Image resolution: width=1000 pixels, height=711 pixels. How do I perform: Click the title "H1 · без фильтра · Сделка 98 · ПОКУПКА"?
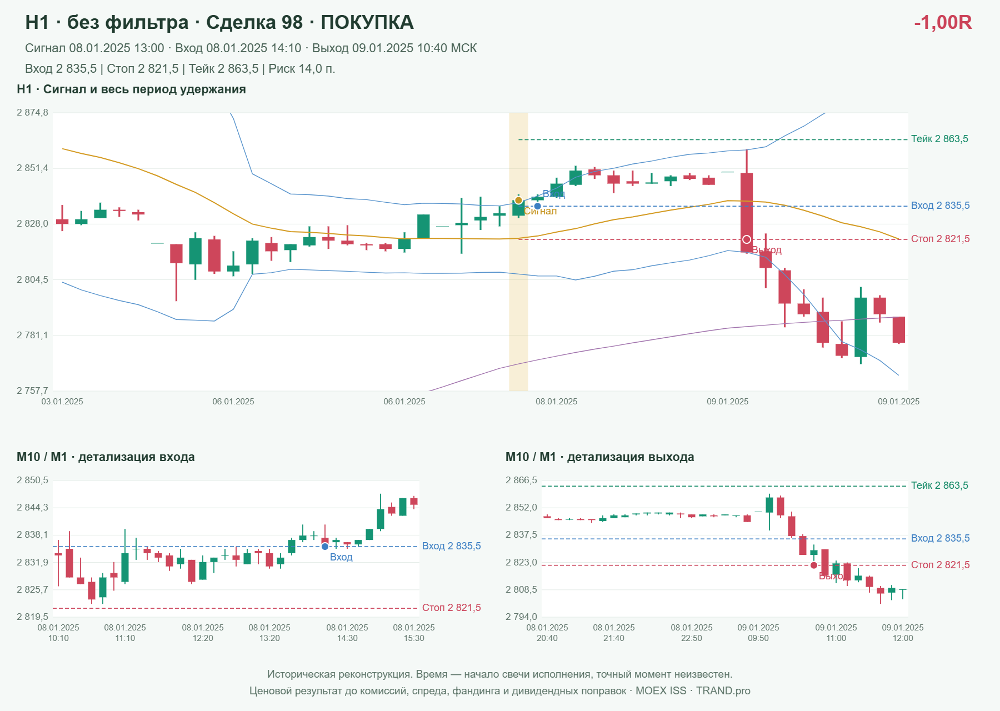(219, 22)
